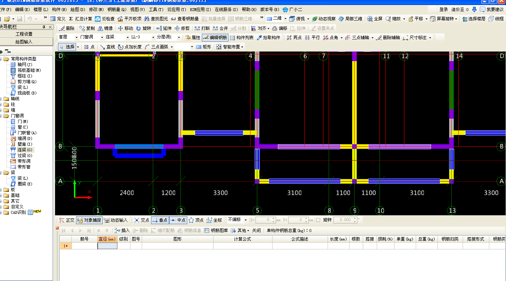Toggle 垂点 perpendicular snap
The image size is (506, 281).
pyautogui.click(x=160, y=220)
